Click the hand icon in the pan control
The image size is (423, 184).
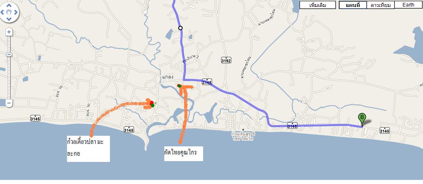9,12
